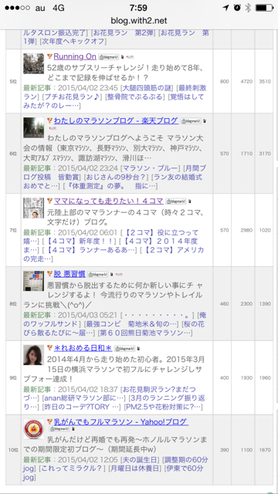
Task: Open ママになっても走りたい！４コマ blog link
Action: [108, 201]
